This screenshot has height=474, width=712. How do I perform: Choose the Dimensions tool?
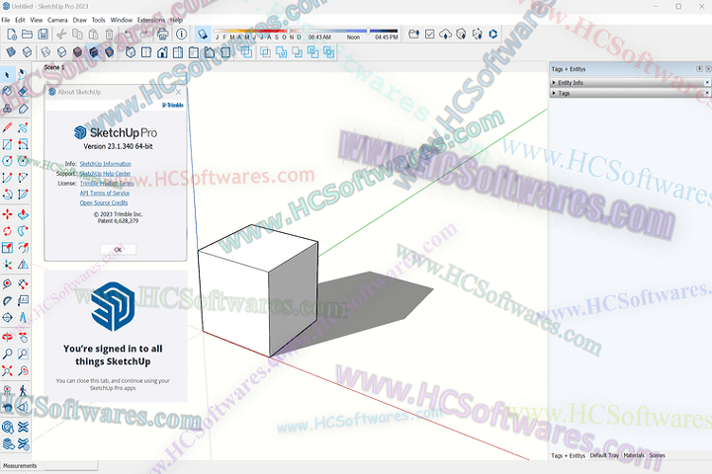click(x=23, y=284)
